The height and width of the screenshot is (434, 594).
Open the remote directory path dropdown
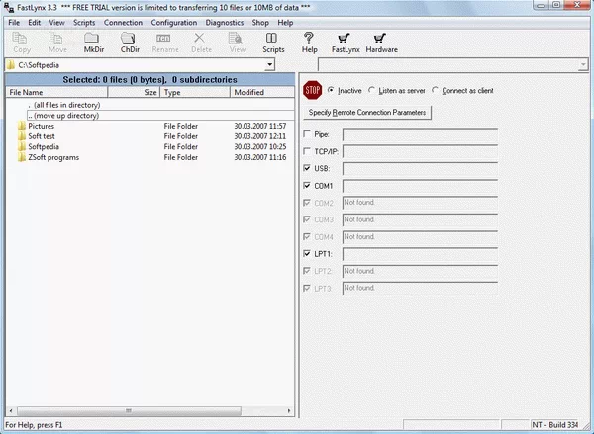585,65
